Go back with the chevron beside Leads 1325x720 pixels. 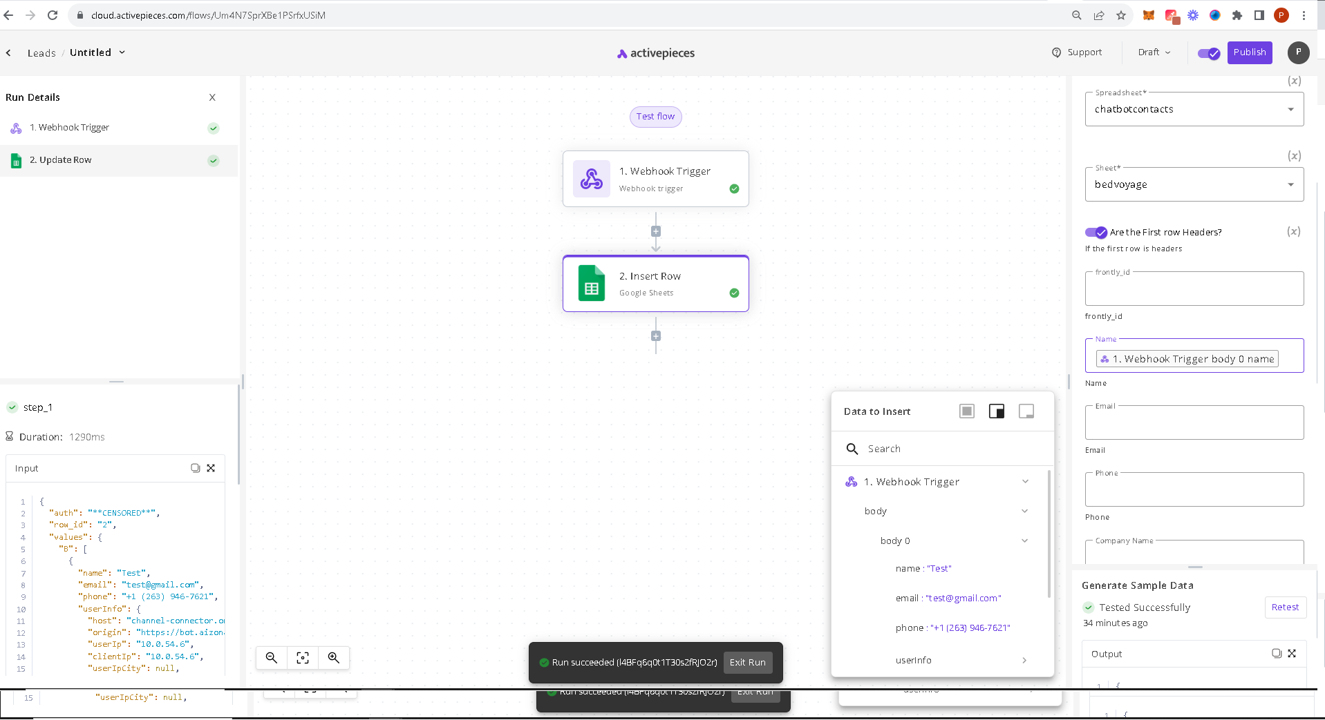coord(8,52)
